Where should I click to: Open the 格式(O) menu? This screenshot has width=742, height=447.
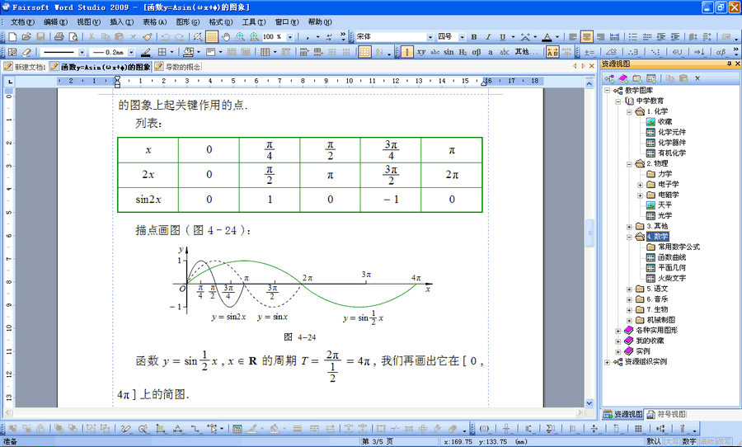click(x=221, y=21)
